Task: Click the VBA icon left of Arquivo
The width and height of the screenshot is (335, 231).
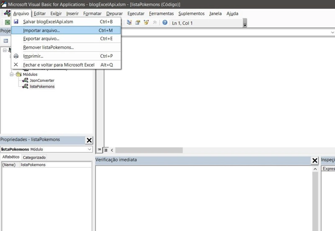Action: coord(7,13)
